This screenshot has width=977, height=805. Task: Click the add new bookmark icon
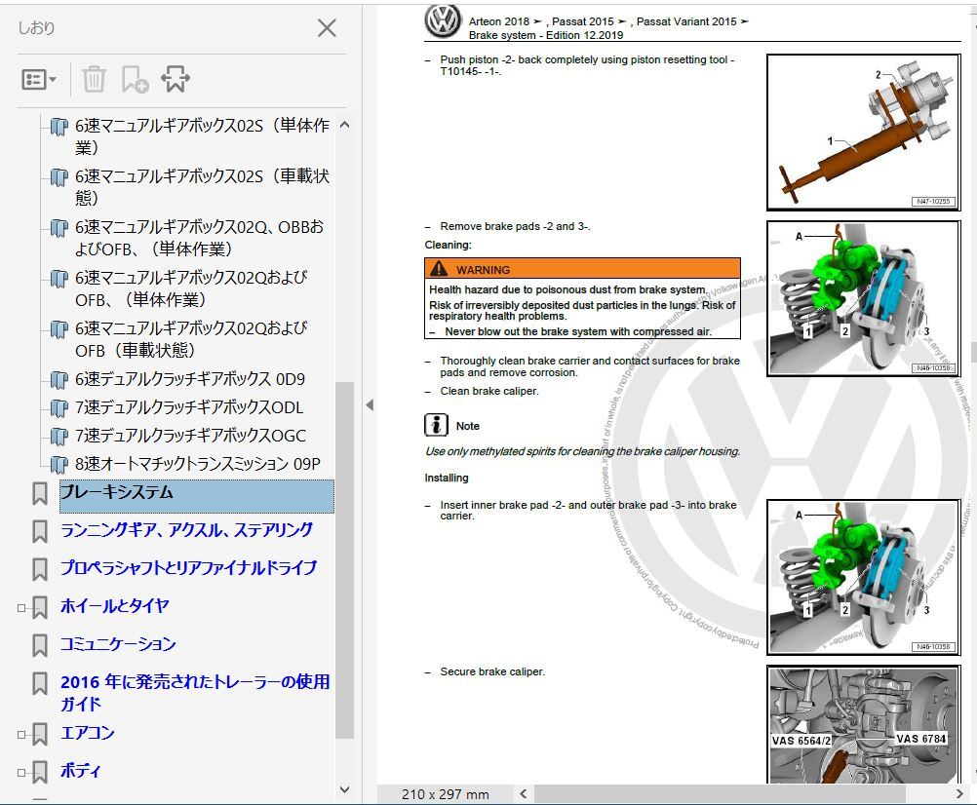135,79
